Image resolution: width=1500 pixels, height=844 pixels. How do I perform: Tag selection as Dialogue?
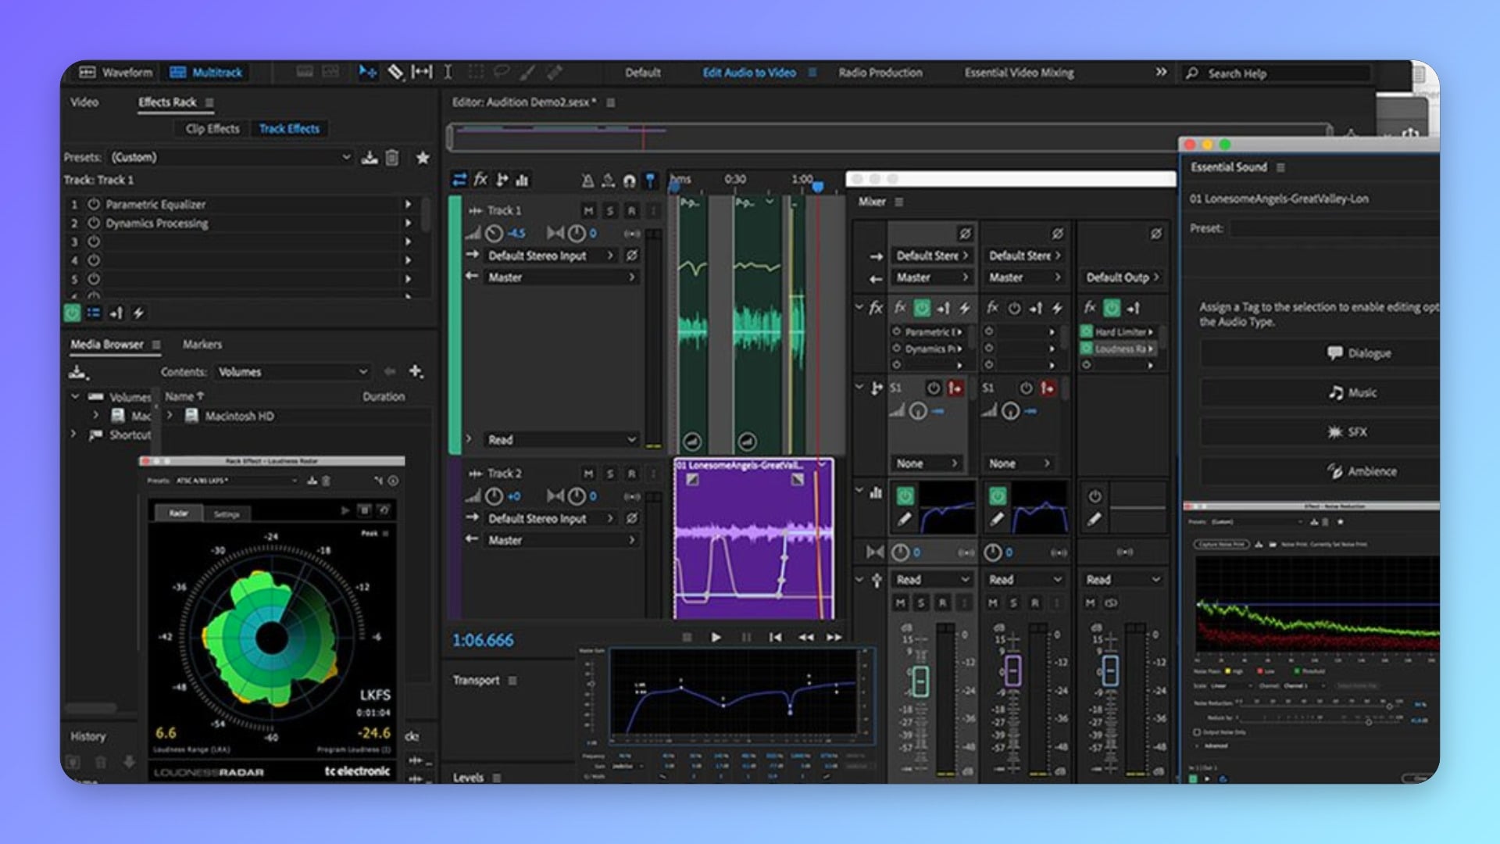coord(1320,353)
